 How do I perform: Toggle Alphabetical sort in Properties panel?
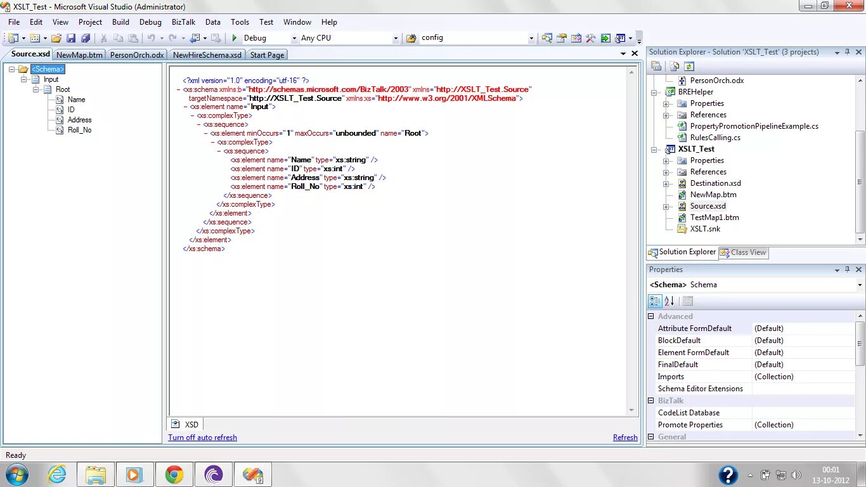pos(669,301)
